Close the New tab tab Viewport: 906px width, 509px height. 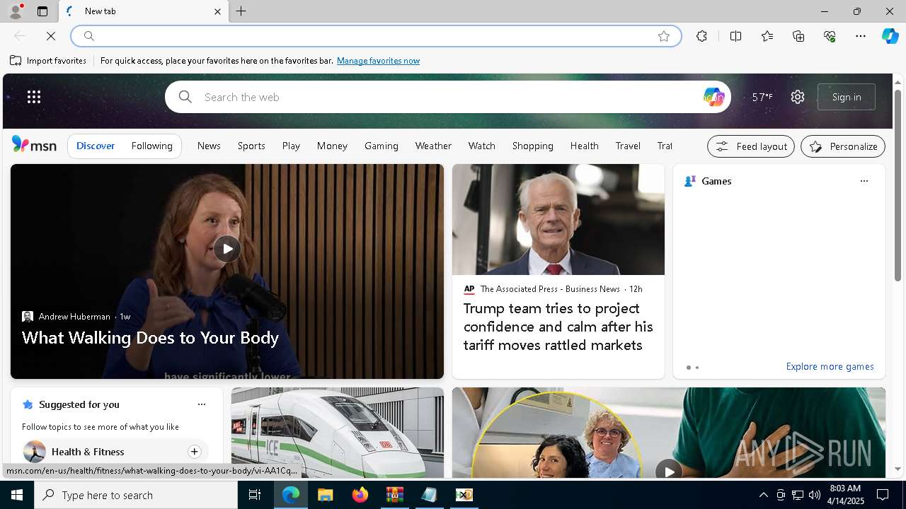pyautogui.click(x=217, y=11)
